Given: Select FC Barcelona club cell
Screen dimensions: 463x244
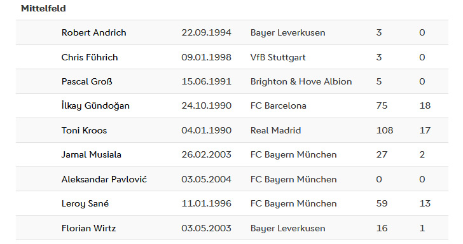Looking at the screenshot, I should tap(278, 105).
